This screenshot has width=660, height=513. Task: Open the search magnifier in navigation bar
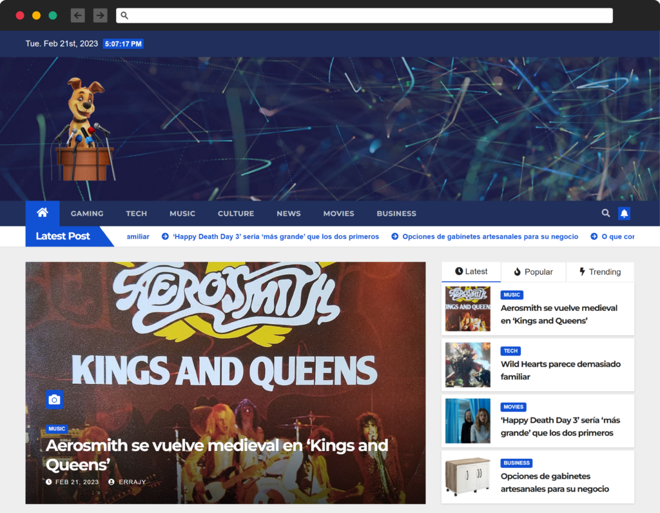point(606,214)
